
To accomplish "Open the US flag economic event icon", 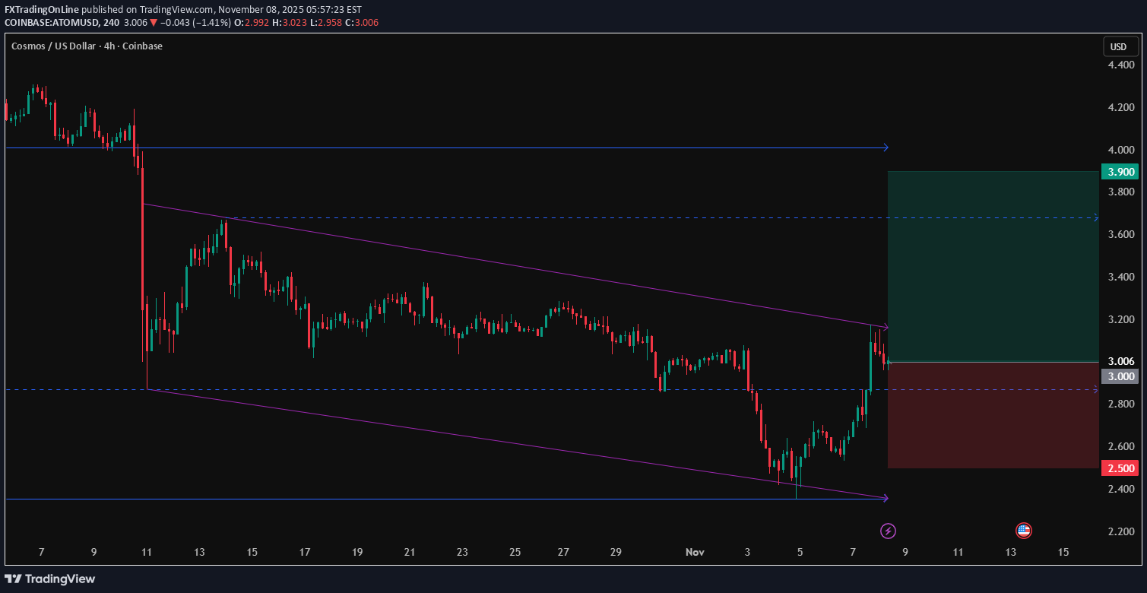I will [x=1023, y=531].
